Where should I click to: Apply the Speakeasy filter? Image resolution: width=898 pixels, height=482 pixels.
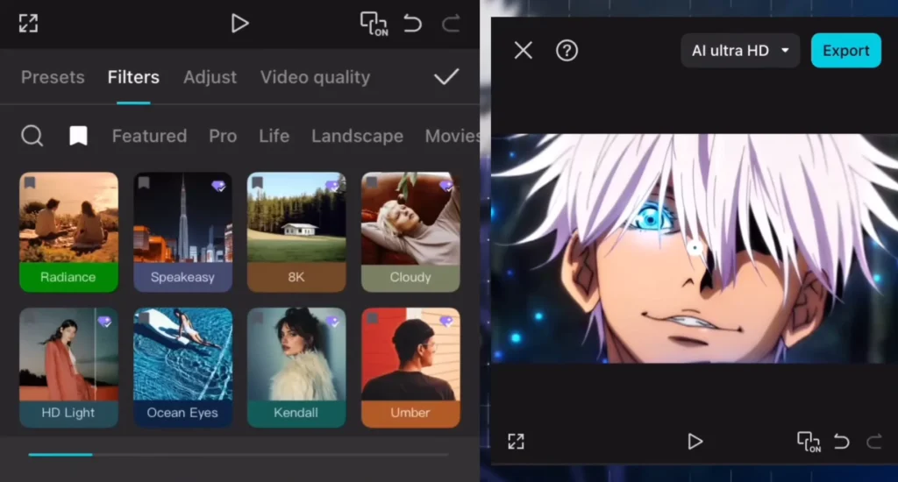[x=182, y=232]
